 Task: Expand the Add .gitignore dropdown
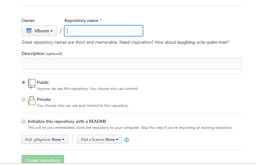pyautogui.click(x=45, y=139)
